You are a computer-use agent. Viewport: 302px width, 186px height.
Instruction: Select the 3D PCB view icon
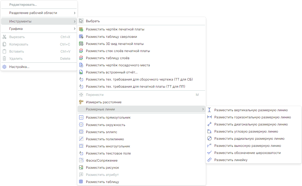[x=81, y=44]
